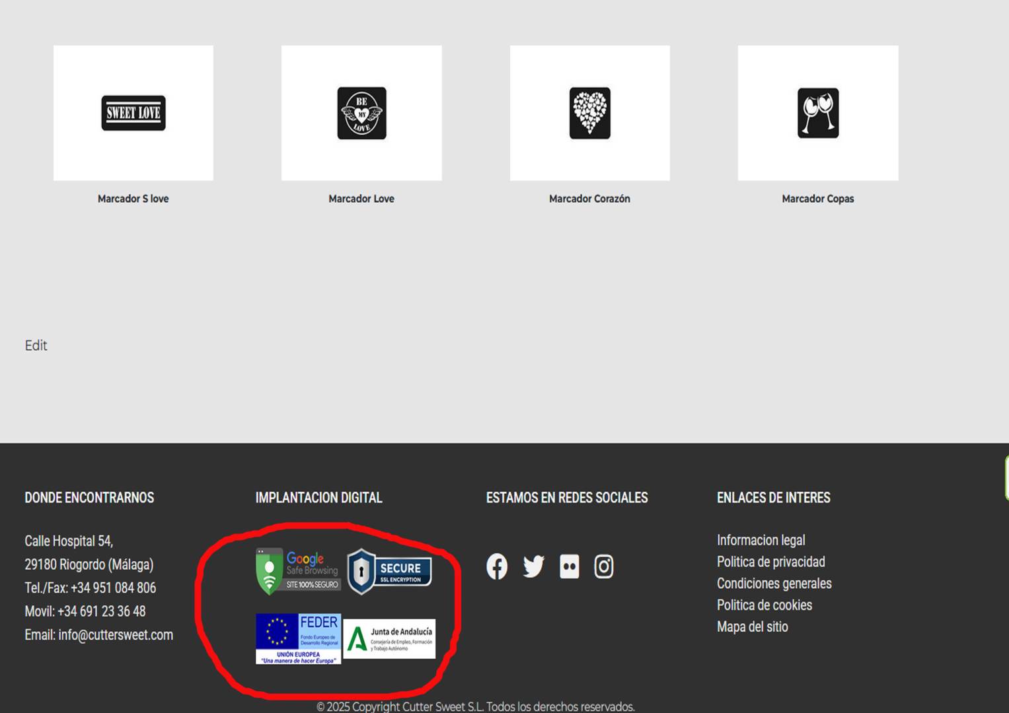Click the FEDER Unión Europea logo
Image resolution: width=1009 pixels, height=713 pixels.
point(298,638)
